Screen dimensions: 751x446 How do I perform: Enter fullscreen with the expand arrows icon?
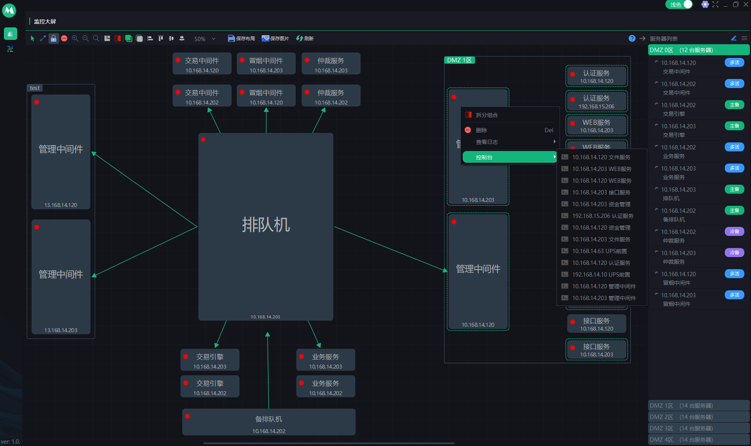click(715, 4)
